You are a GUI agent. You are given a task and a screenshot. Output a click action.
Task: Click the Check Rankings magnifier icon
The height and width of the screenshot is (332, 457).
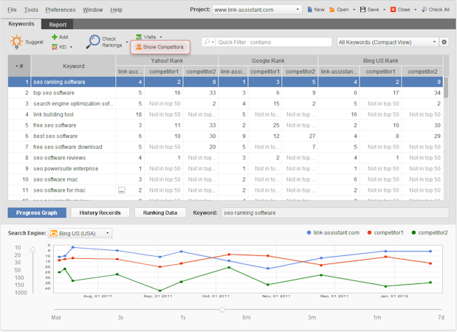tap(93, 42)
